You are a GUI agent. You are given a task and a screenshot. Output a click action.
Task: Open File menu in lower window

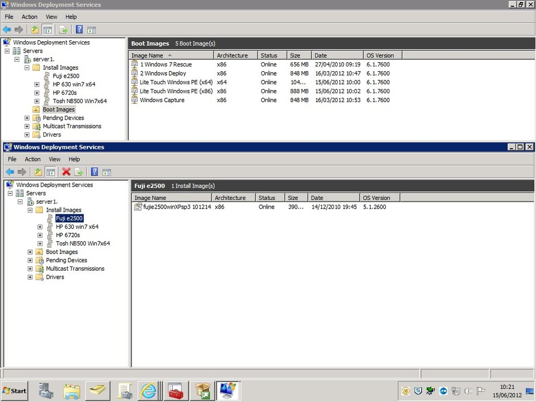tap(12, 159)
